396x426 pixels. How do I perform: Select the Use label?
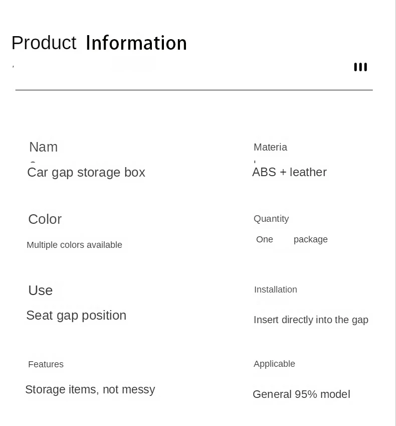41,291
